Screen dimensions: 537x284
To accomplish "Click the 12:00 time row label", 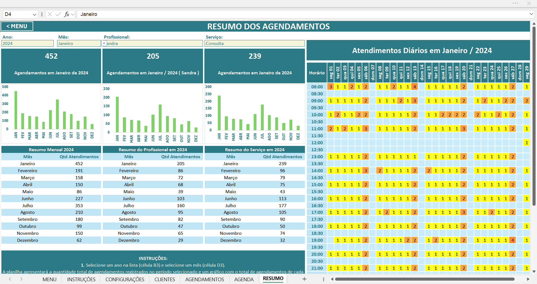I will tap(317, 143).
